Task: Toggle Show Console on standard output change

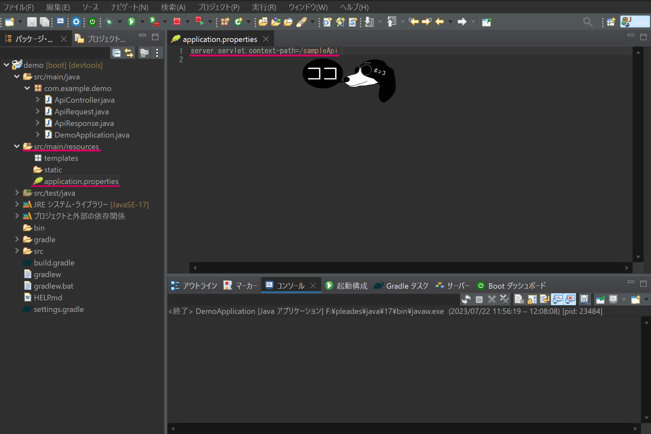Action: pyautogui.click(x=558, y=300)
